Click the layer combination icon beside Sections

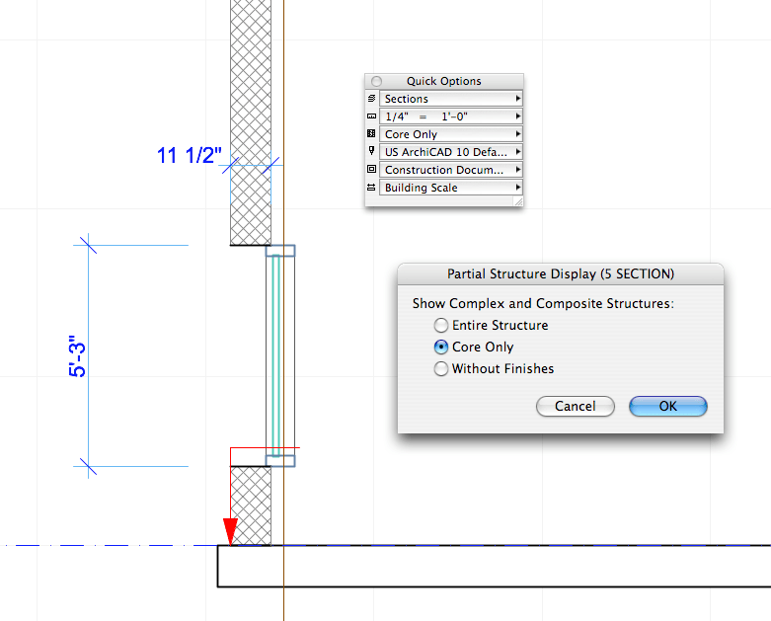pos(372,99)
